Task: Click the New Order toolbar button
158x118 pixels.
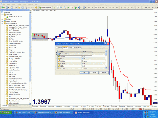Action: 29,8
